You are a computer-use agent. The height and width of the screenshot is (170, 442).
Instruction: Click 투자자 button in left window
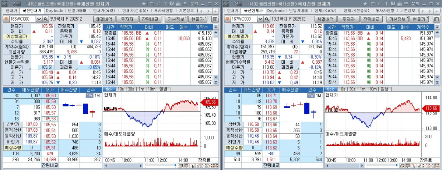click(x=127, y=19)
